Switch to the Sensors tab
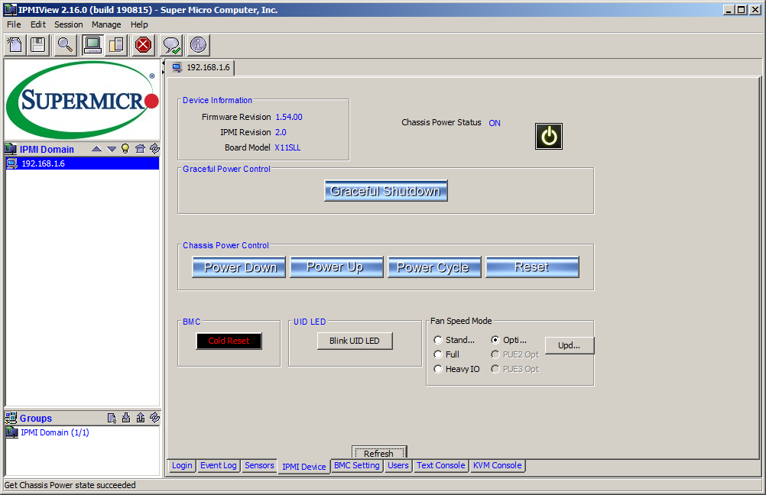Image resolution: width=766 pixels, height=495 pixels. (259, 465)
